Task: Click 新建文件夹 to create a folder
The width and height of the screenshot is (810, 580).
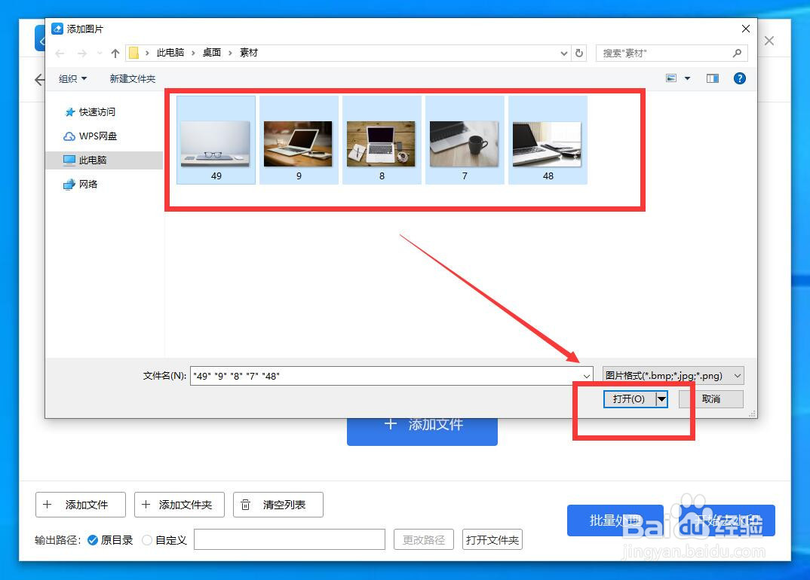Action: click(x=132, y=79)
